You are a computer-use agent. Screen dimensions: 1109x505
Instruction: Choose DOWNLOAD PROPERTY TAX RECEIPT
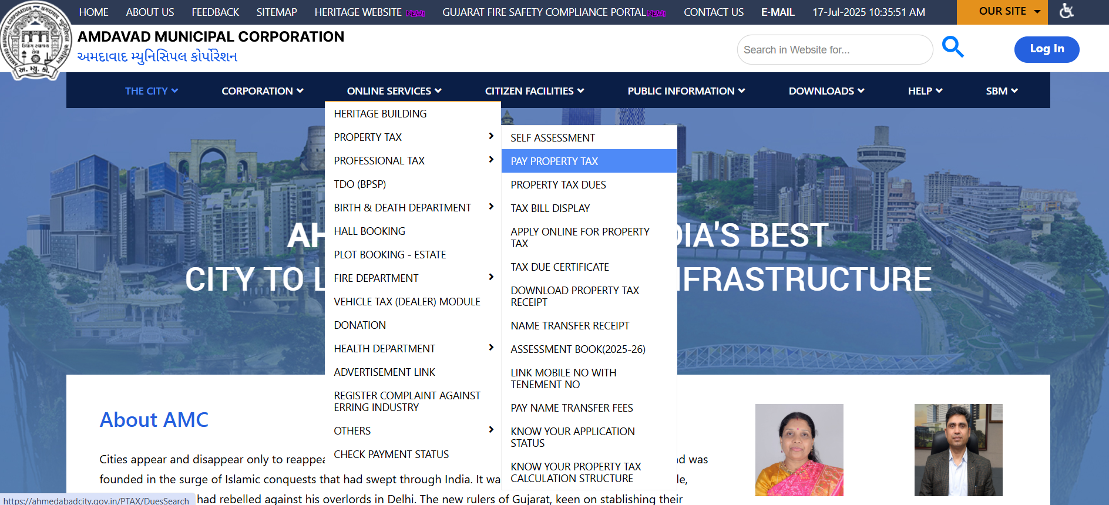(589, 297)
